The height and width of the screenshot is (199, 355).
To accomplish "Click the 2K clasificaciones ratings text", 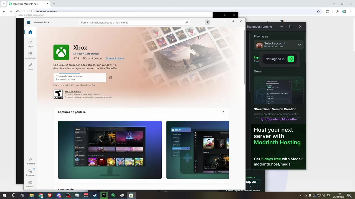I will tap(93, 58).
